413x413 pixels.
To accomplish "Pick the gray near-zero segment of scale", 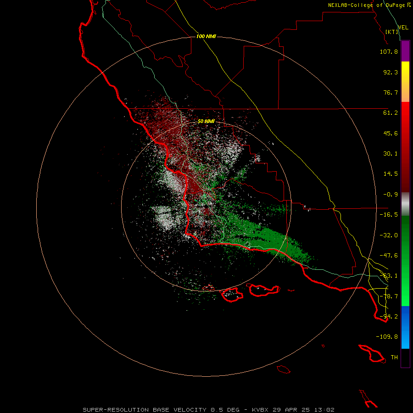I will pyautogui.click(x=405, y=204).
